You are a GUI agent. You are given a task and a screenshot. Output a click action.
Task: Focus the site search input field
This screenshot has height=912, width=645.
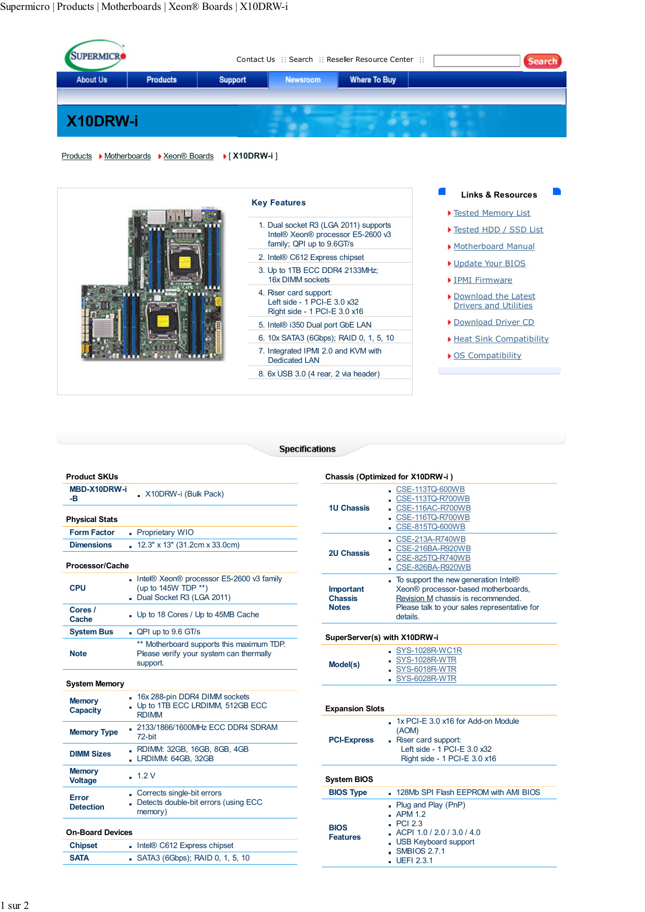pos(477,61)
